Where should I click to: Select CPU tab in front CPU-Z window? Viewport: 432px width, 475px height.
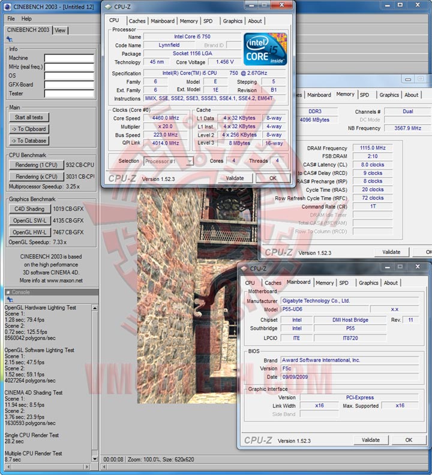click(114, 20)
